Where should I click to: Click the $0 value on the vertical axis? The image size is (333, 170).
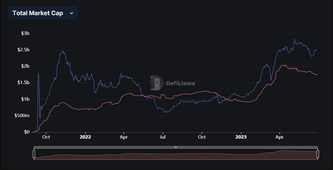pos(27,132)
